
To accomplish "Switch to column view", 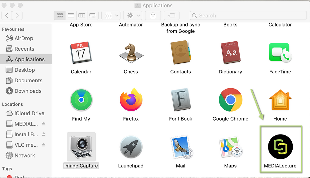I will point(82,16).
